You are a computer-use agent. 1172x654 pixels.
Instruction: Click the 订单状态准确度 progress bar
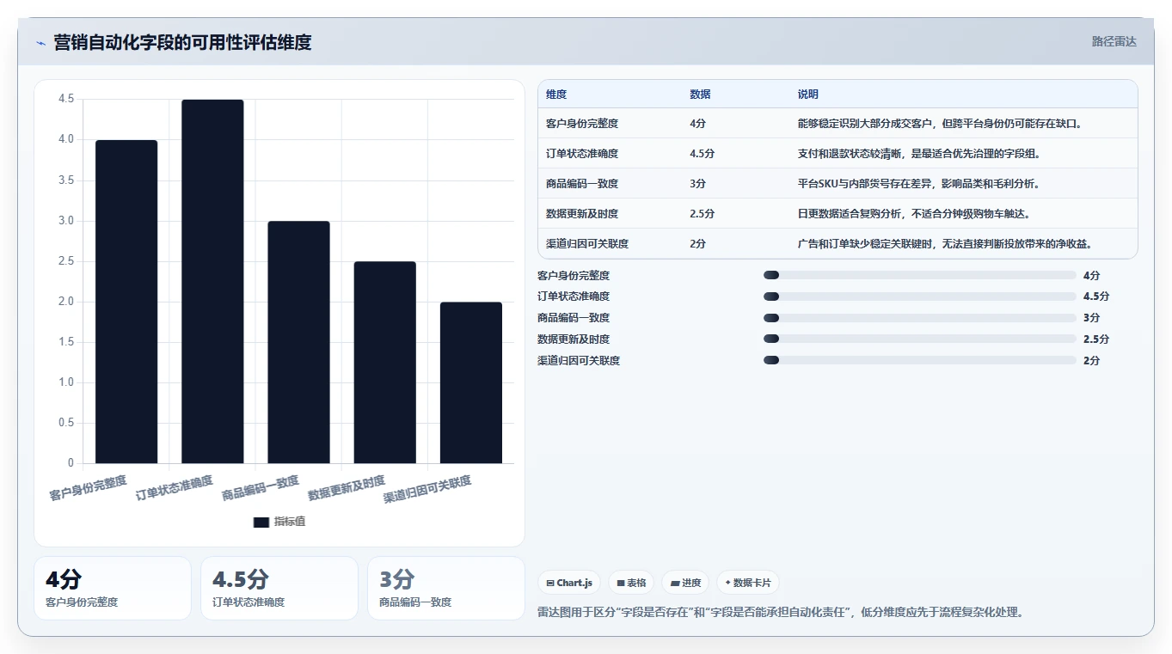[920, 296]
